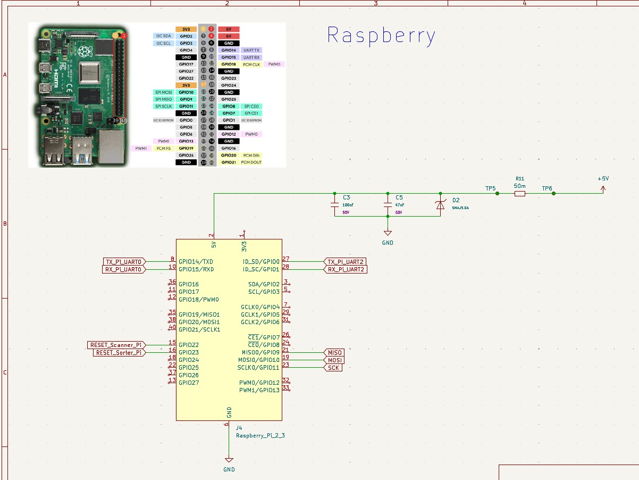Image resolution: width=639 pixels, height=480 pixels.
Task: Click the MISO global label
Action: click(x=334, y=352)
